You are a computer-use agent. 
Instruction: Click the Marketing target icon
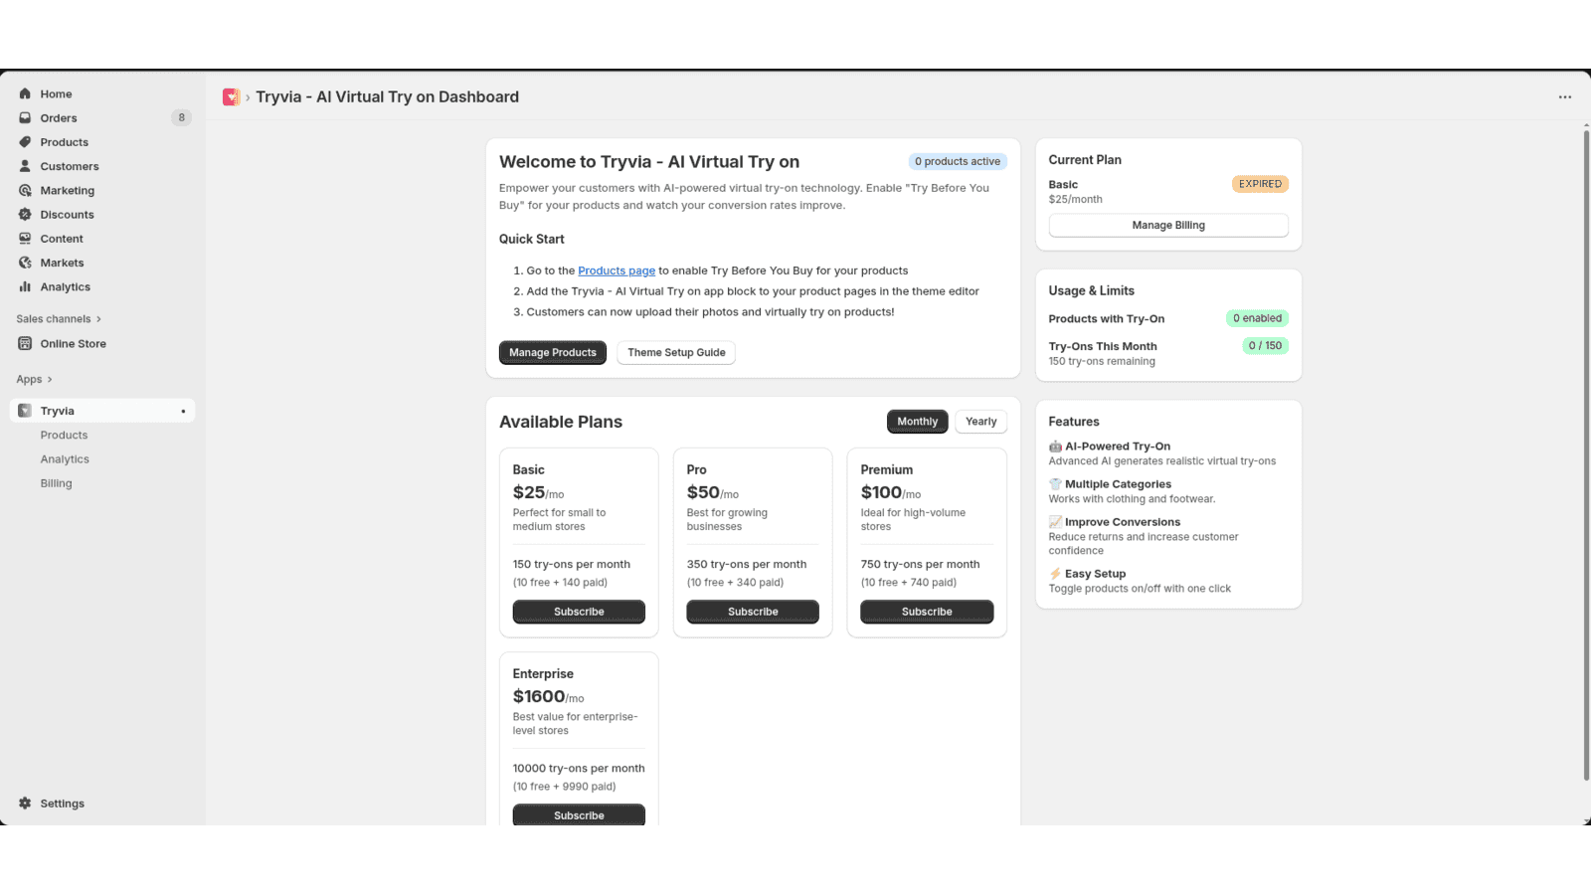(x=25, y=190)
